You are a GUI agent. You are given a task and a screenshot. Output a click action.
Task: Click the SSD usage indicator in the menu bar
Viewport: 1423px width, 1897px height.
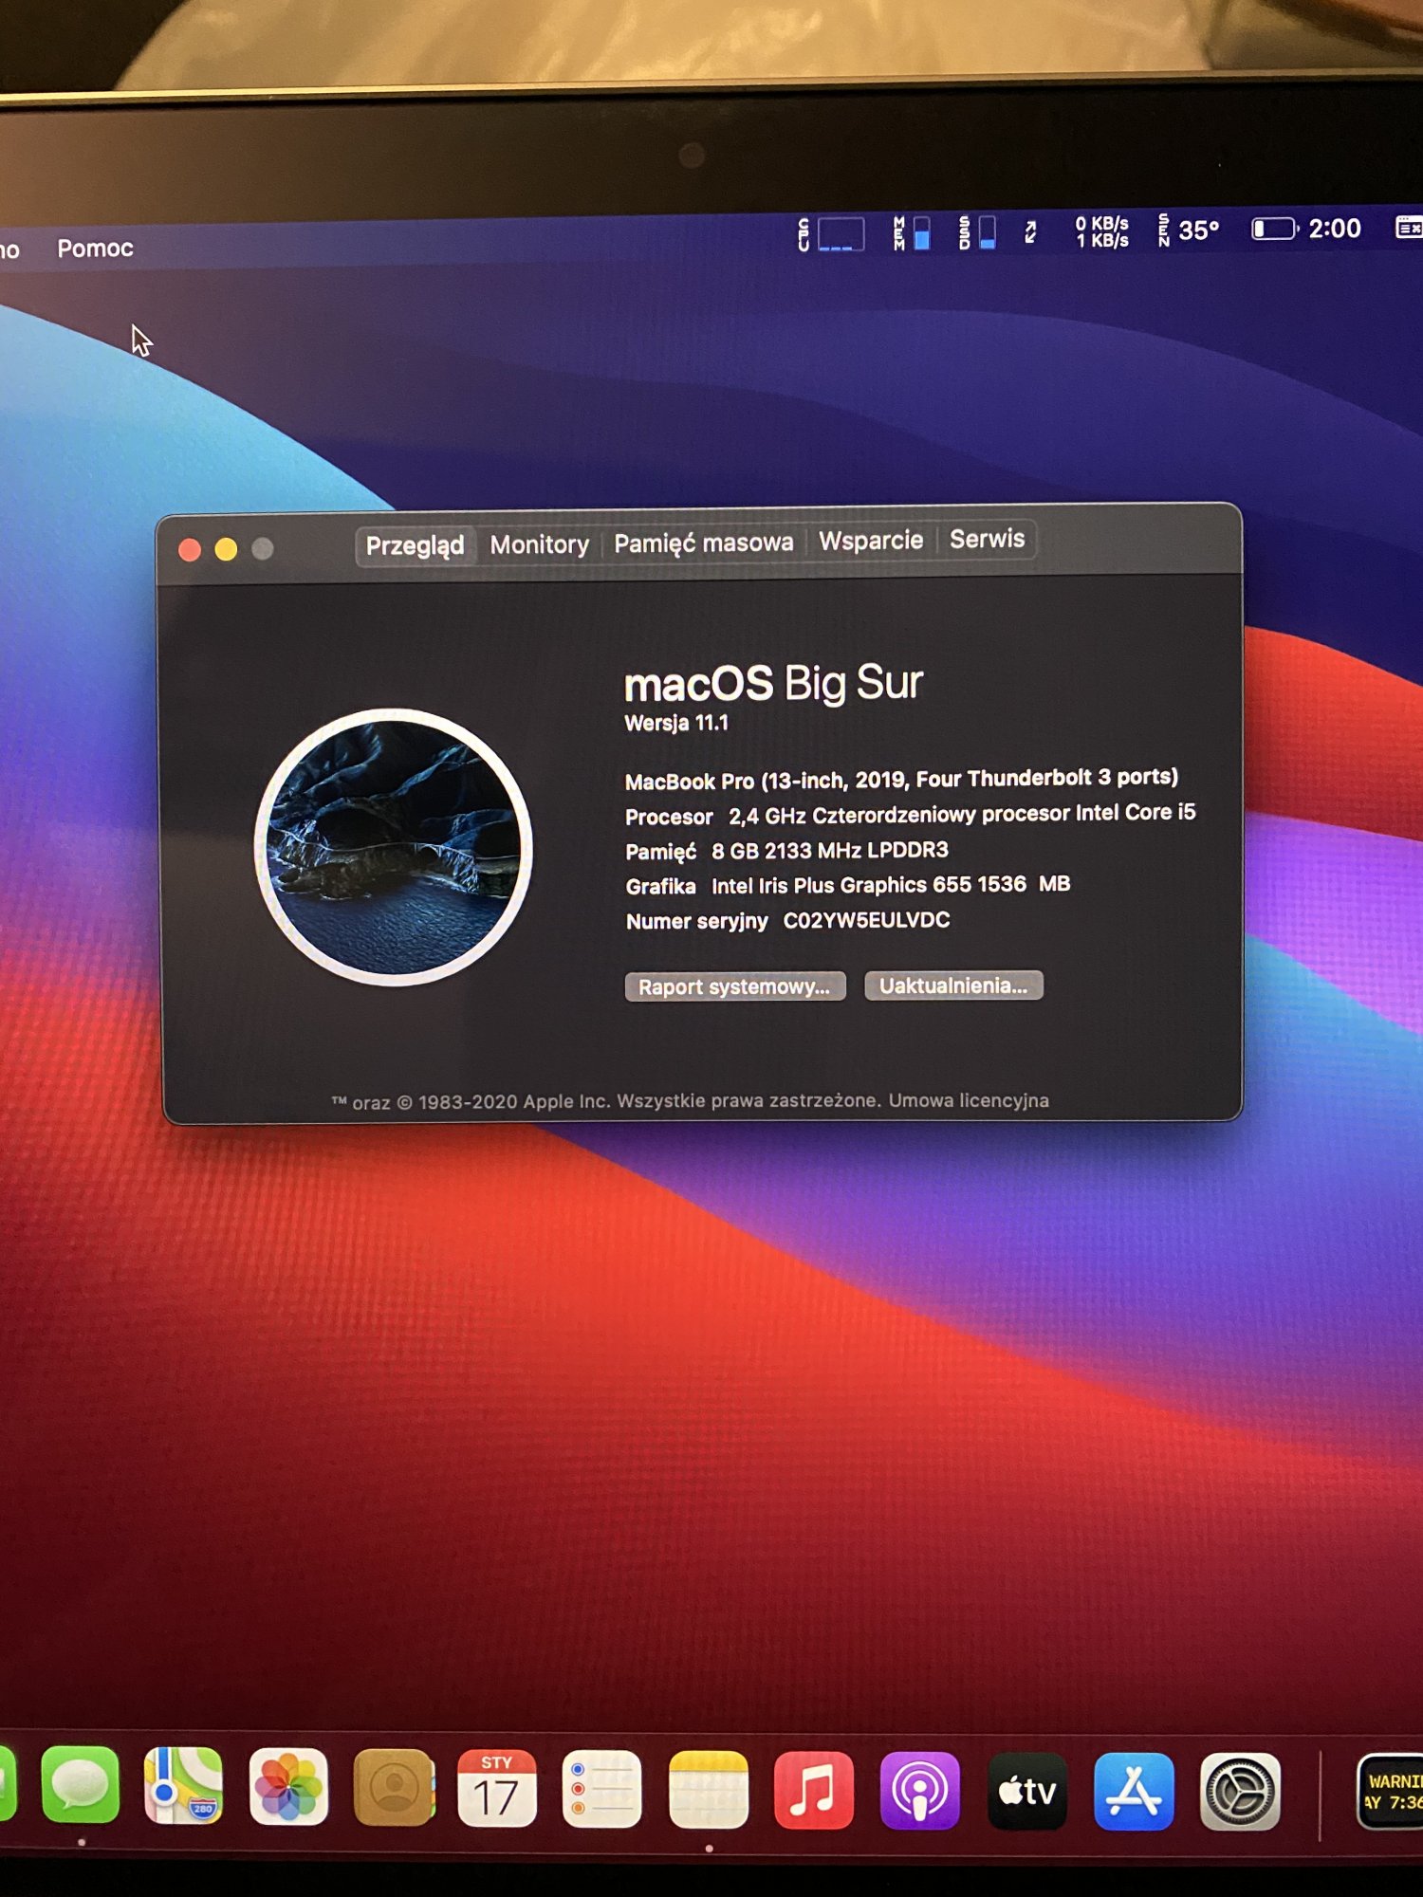[976, 231]
